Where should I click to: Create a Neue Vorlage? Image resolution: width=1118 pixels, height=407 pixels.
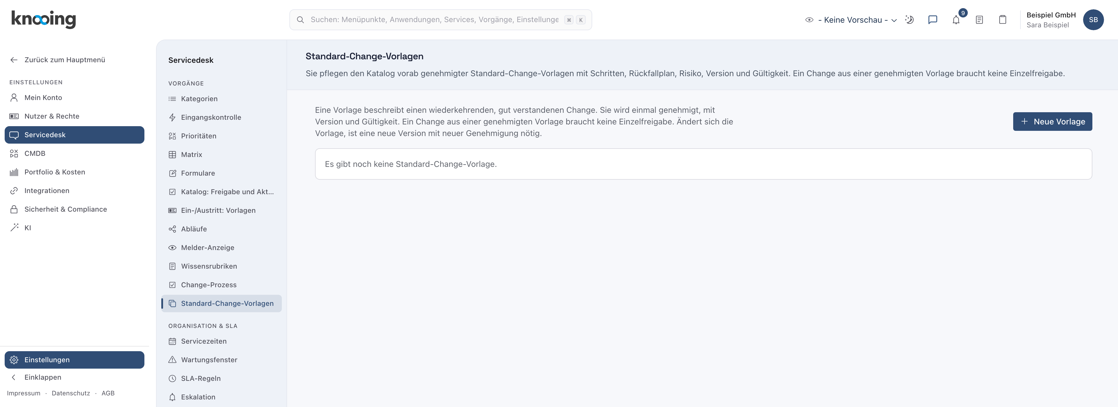click(1052, 122)
